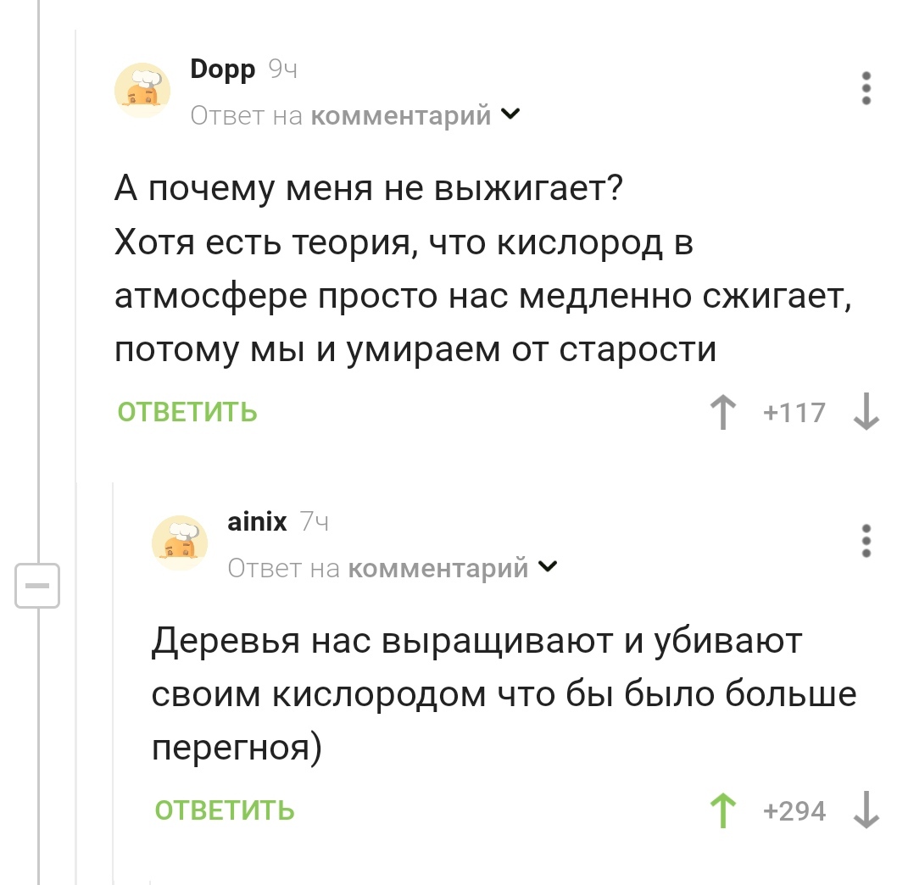The image size is (897, 885).
Task: Reply to ainix's comment via ОТВЕТИТЬ
Action: tap(226, 810)
